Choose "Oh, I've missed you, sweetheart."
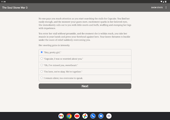Image resolution: width=170 pixels, height=120 pixels. point(85,65)
